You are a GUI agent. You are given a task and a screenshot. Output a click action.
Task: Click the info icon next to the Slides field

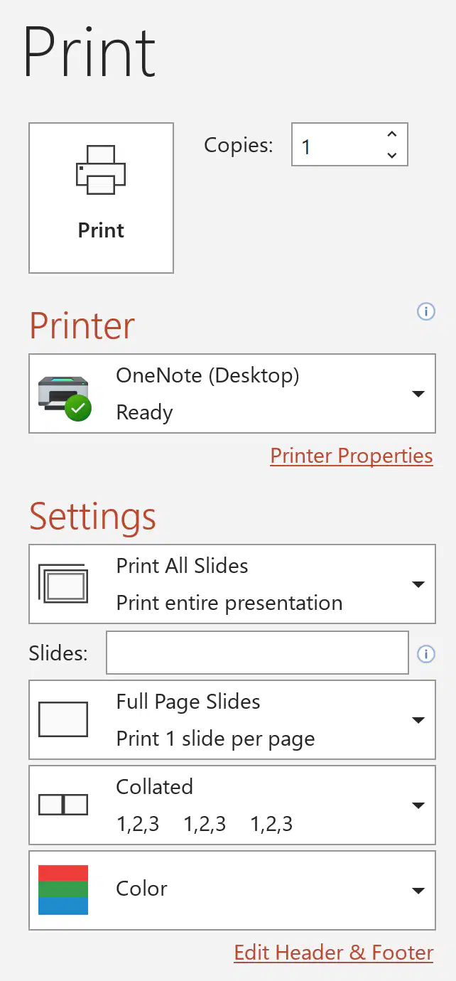coord(425,654)
